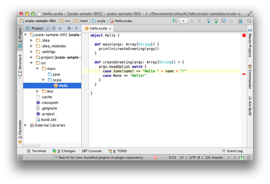Click scala-sample-001 breadcrumb
The image size is (270, 184).
point(38,21)
